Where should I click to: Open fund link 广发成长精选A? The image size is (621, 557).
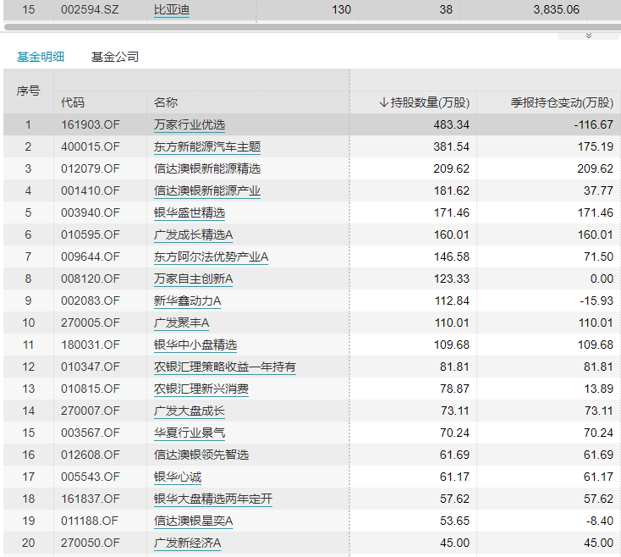[193, 235]
